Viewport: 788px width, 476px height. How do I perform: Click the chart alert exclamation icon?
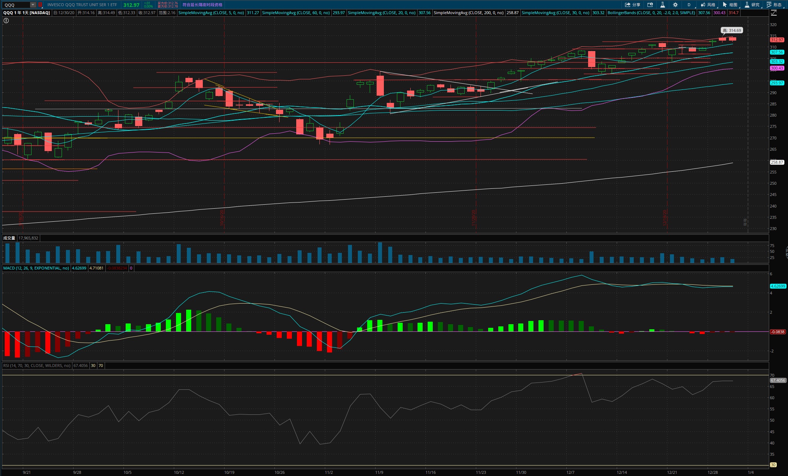pyautogui.click(x=6, y=21)
